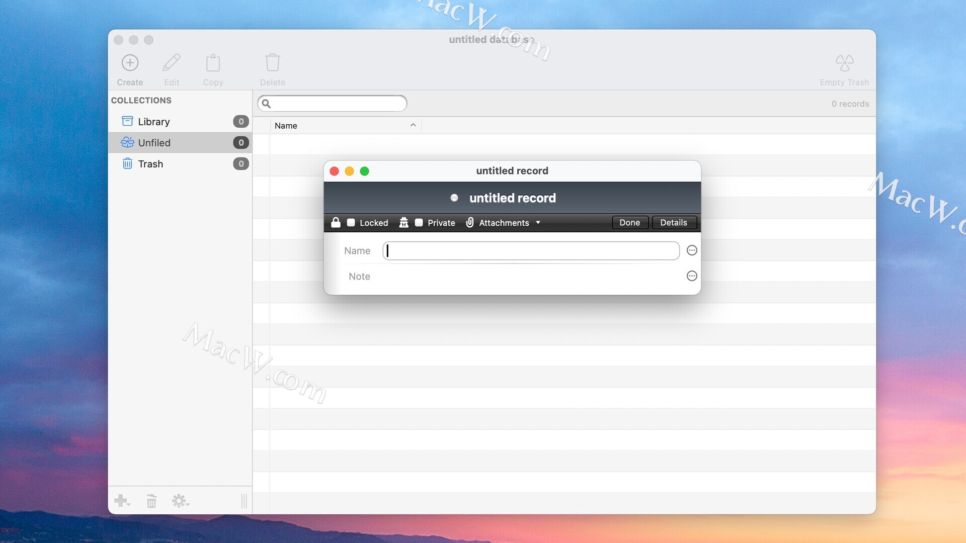Click the ellipsis icon beside Note field
Image resolution: width=966 pixels, height=543 pixels.
tap(692, 276)
